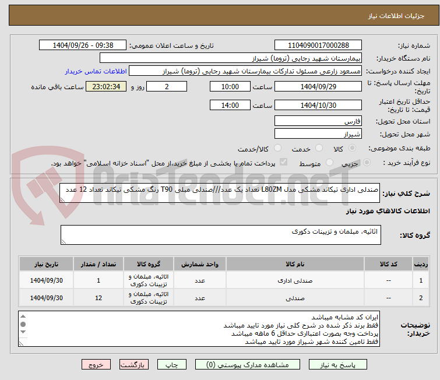Select the کالا radio button
Viewport: 440px width, 380px height.
352,148
